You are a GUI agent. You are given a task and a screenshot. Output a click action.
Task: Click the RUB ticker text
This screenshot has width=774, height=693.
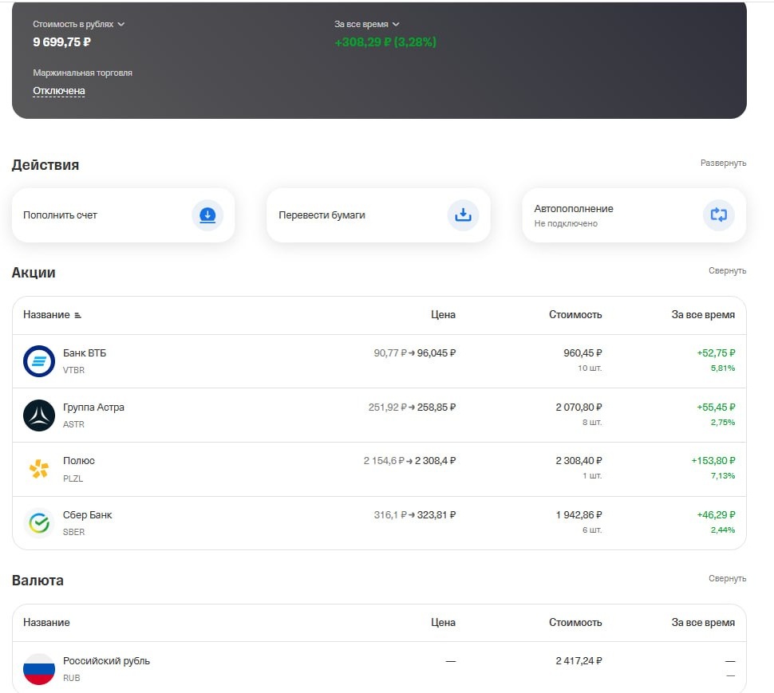71,678
